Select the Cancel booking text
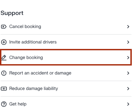Screen dimensions: 132x112 pyautogui.click(x=25, y=27)
